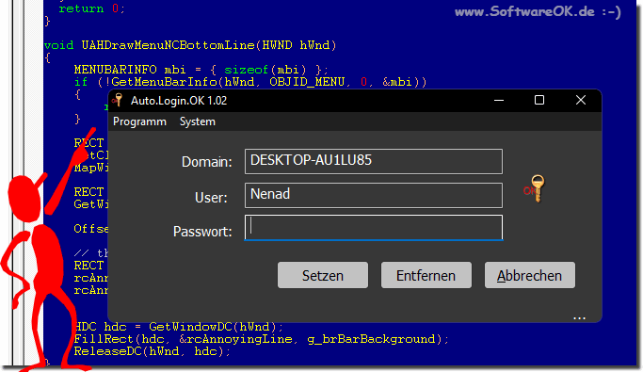
Task: Click the HDC hdc = GetWindowDC code line
Action: pyautogui.click(x=179, y=327)
